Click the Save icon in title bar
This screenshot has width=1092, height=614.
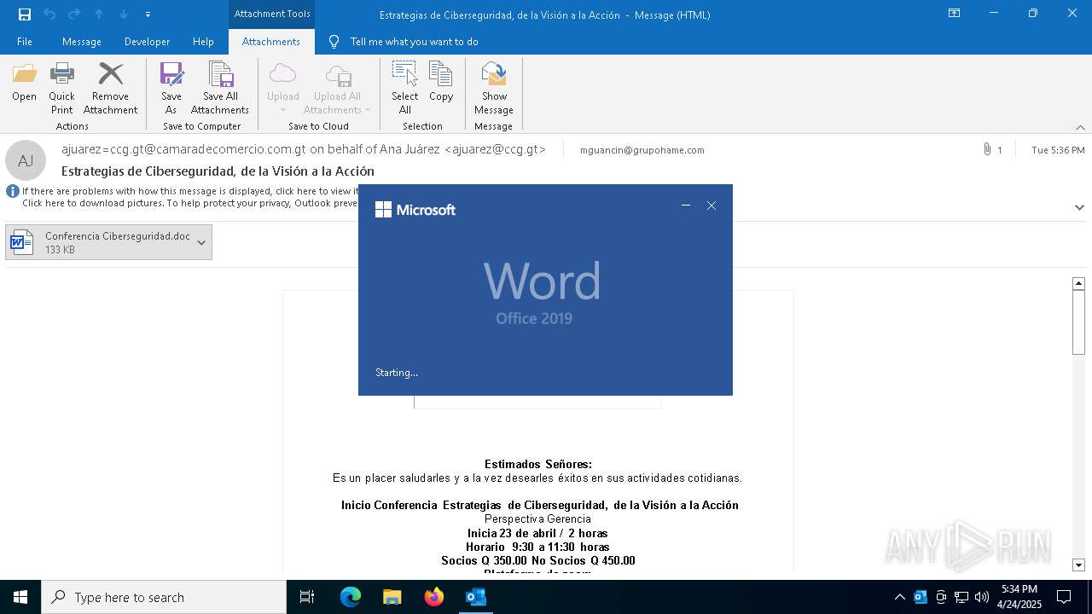point(25,14)
